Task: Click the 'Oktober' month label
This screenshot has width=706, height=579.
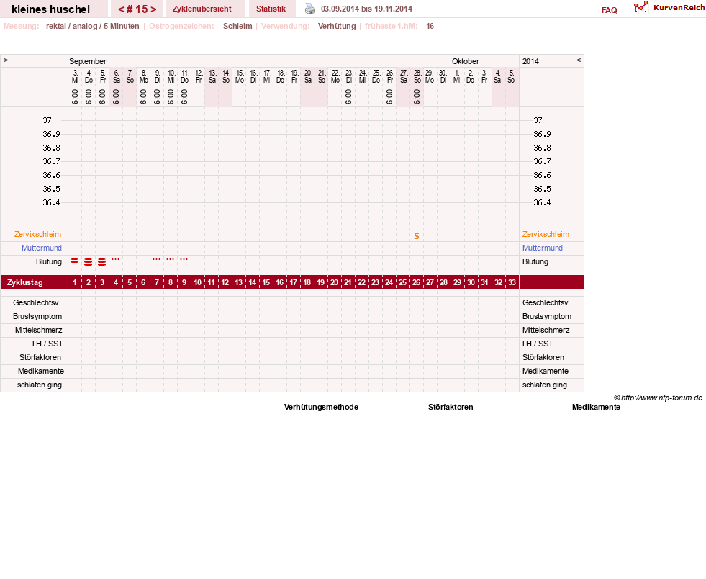Action: 466,61
